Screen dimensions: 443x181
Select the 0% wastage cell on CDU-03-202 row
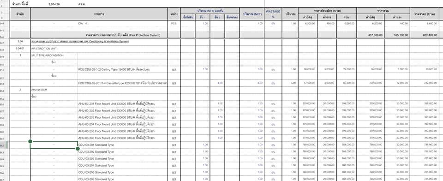[273, 152]
